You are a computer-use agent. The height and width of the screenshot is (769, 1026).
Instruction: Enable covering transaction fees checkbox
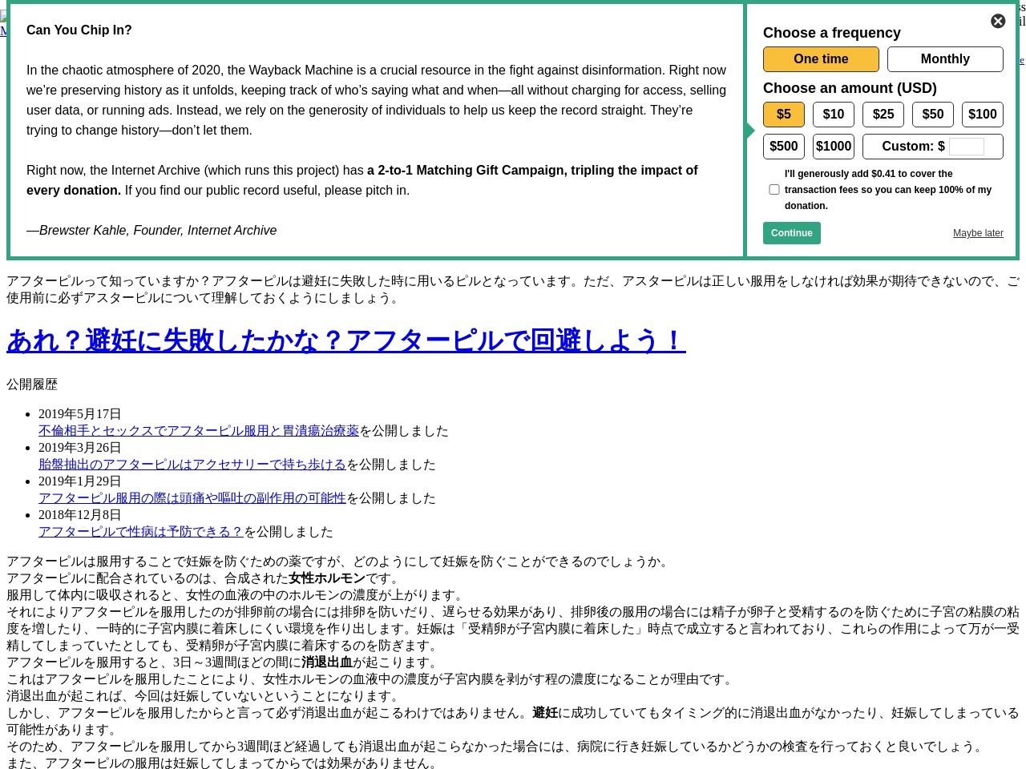[774, 190]
